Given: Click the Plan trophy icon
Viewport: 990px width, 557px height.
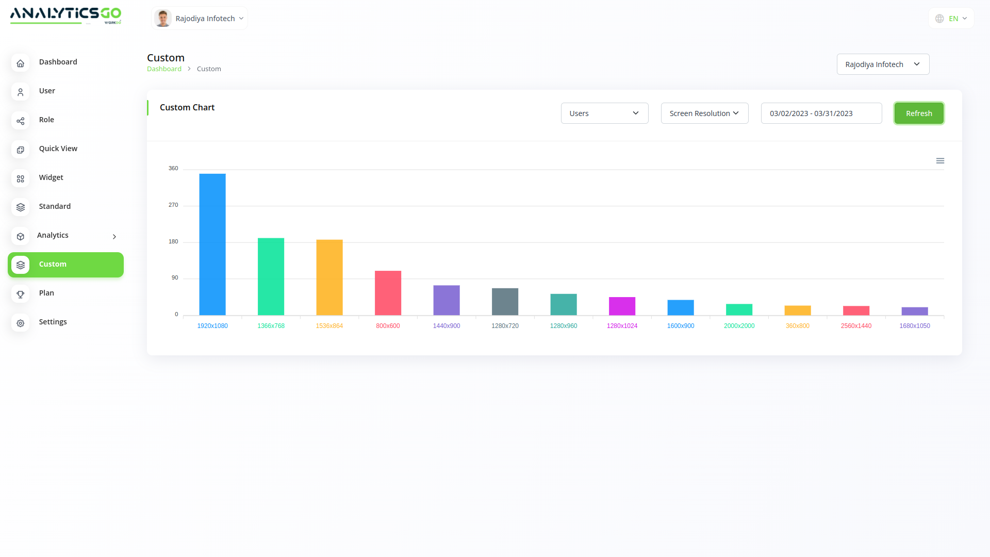Looking at the screenshot, I should 20,294.
